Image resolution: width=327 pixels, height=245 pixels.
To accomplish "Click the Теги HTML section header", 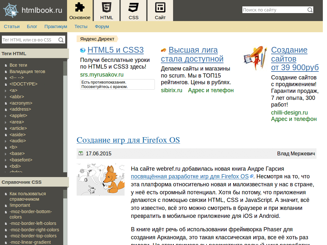I will point(34,54).
